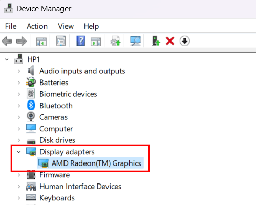Expand the Disk drives chevron
256x205 pixels.
(x=19, y=140)
